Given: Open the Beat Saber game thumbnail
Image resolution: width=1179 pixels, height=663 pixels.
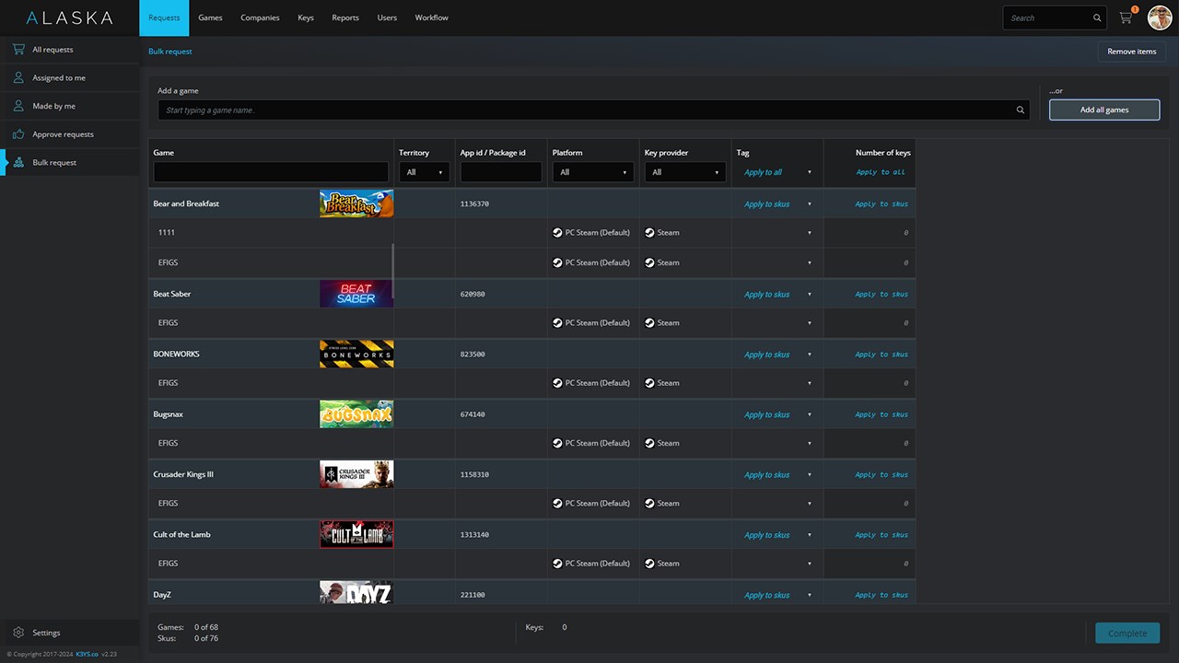Looking at the screenshot, I should pos(356,294).
